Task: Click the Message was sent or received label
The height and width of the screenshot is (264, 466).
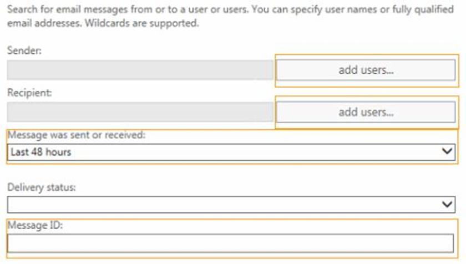Action: pyautogui.click(x=77, y=135)
